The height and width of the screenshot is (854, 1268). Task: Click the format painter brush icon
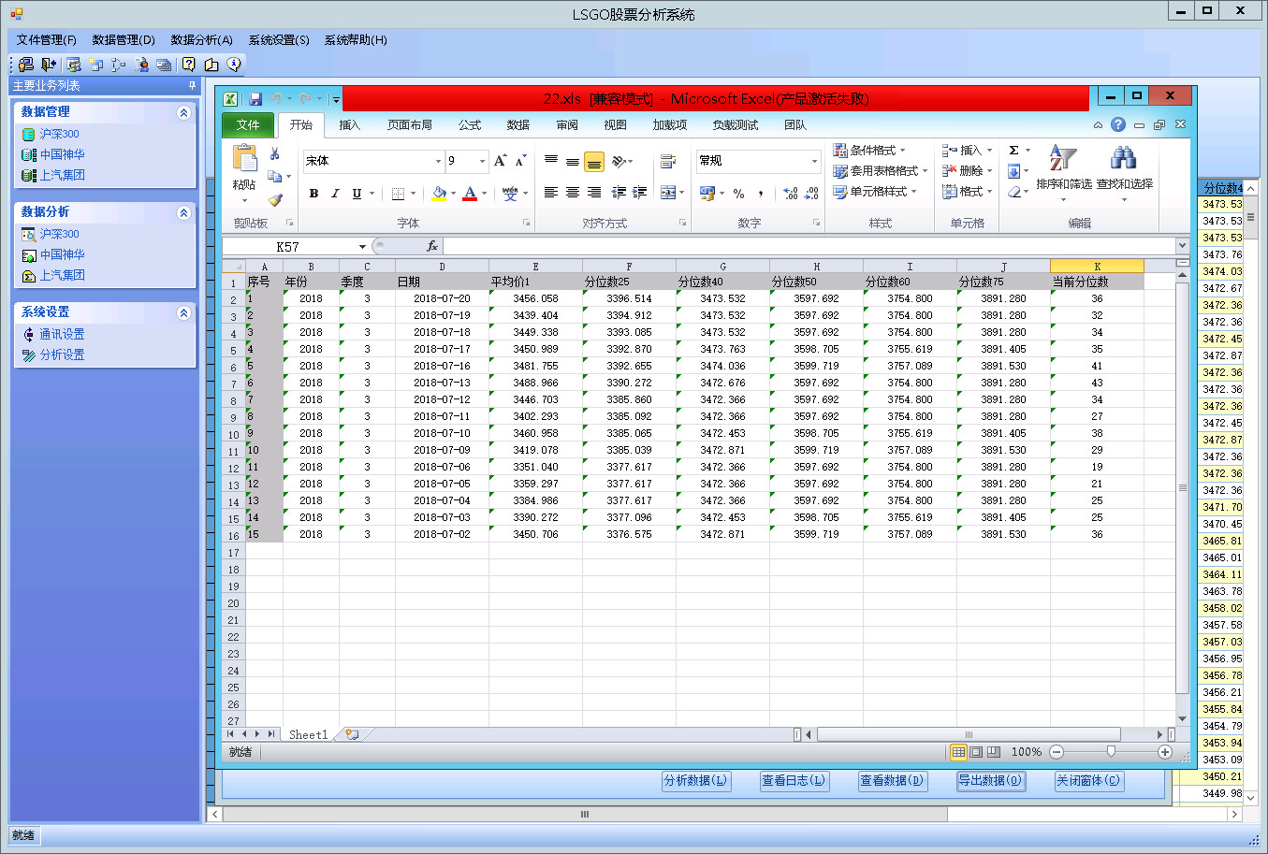click(x=274, y=199)
